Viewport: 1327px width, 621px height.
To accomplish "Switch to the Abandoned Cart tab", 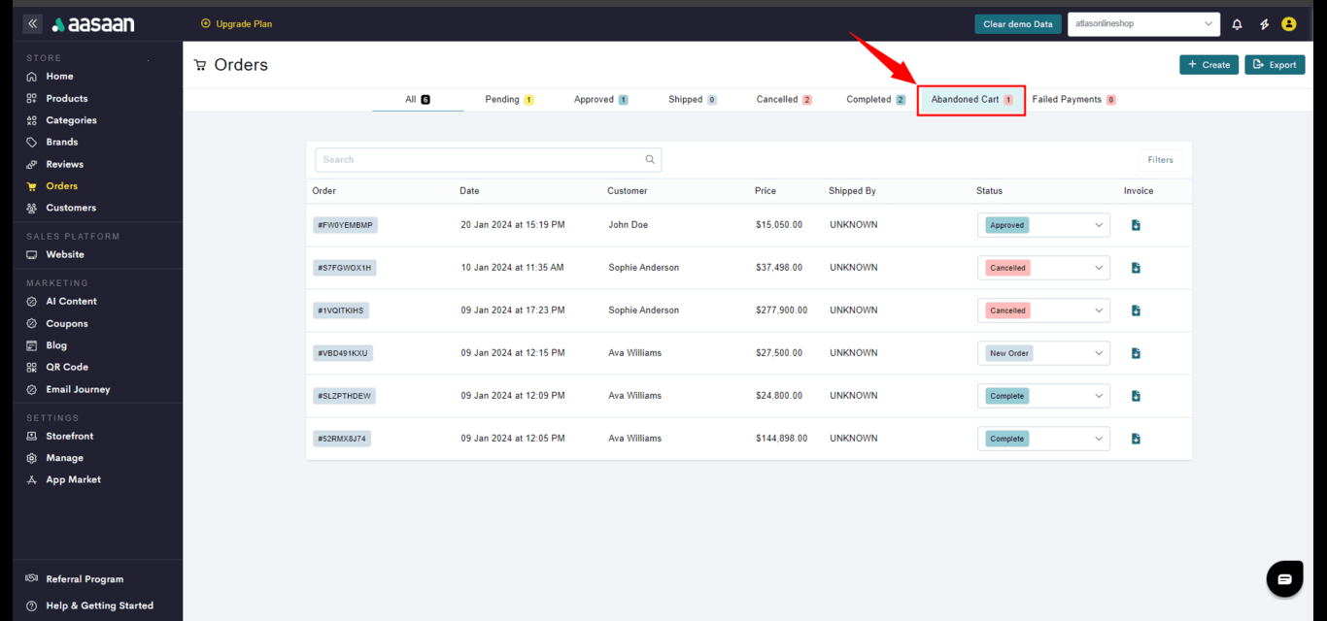I will click(970, 100).
